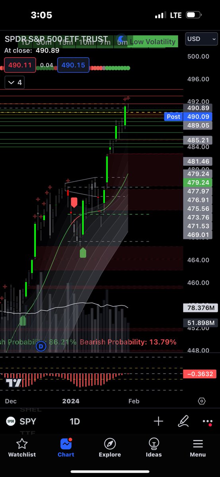This screenshot has height=477, width=220.
Task: Change the 1D chart interval
Action: (75, 422)
